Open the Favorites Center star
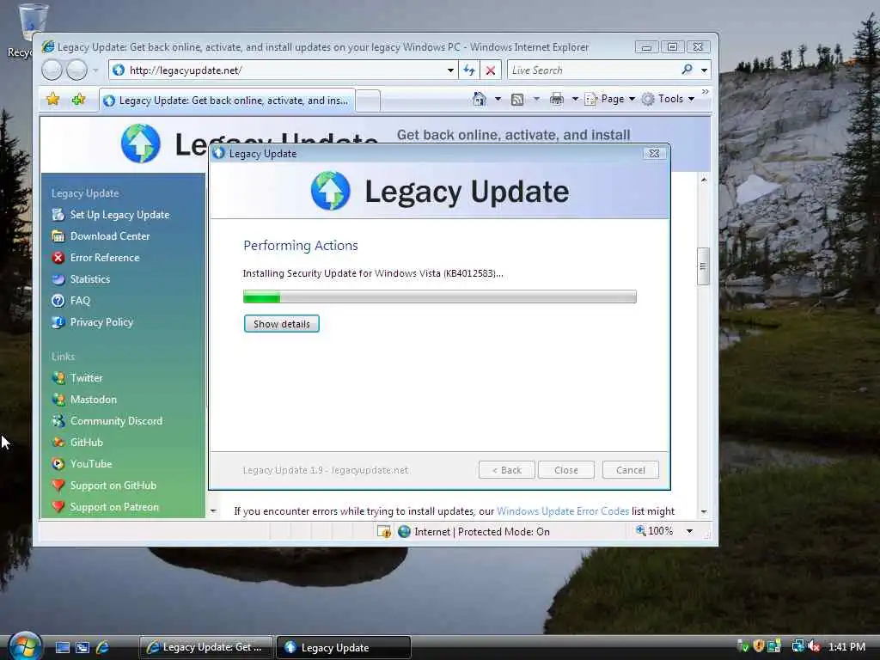880x660 pixels. [52, 100]
